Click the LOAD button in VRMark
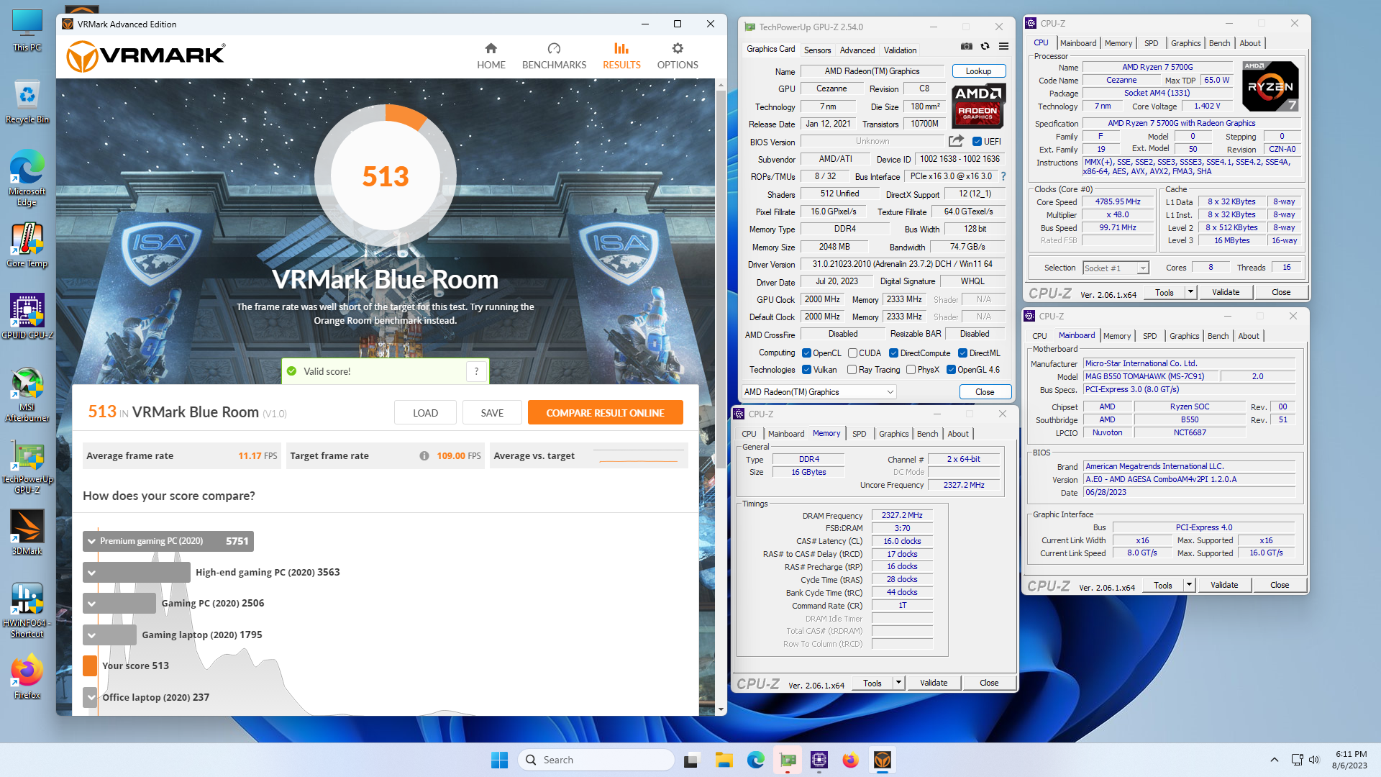This screenshot has height=777, width=1381. pos(425,413)
